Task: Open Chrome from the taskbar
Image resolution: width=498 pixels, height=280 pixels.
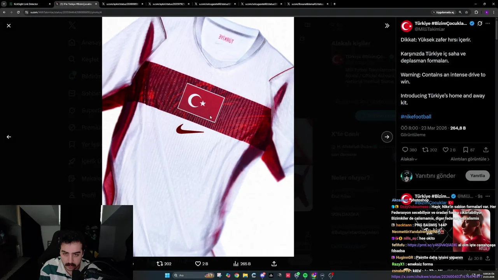Action: (x=237, y=275)
